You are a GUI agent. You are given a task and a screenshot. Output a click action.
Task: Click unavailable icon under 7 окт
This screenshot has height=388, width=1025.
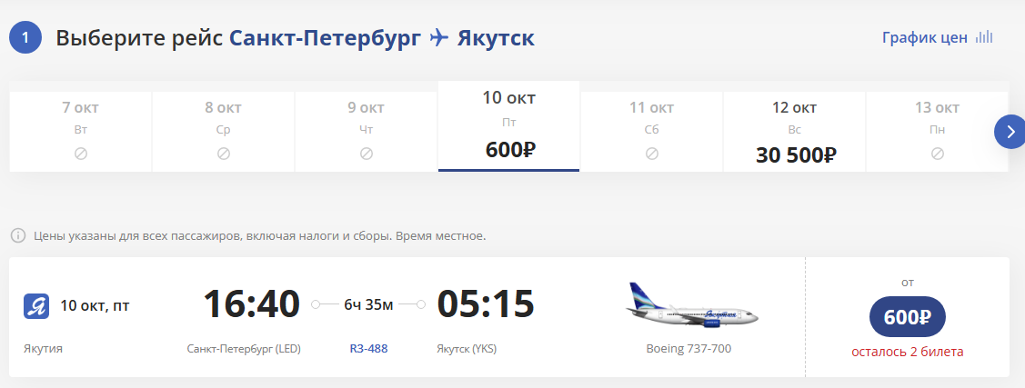80,154
